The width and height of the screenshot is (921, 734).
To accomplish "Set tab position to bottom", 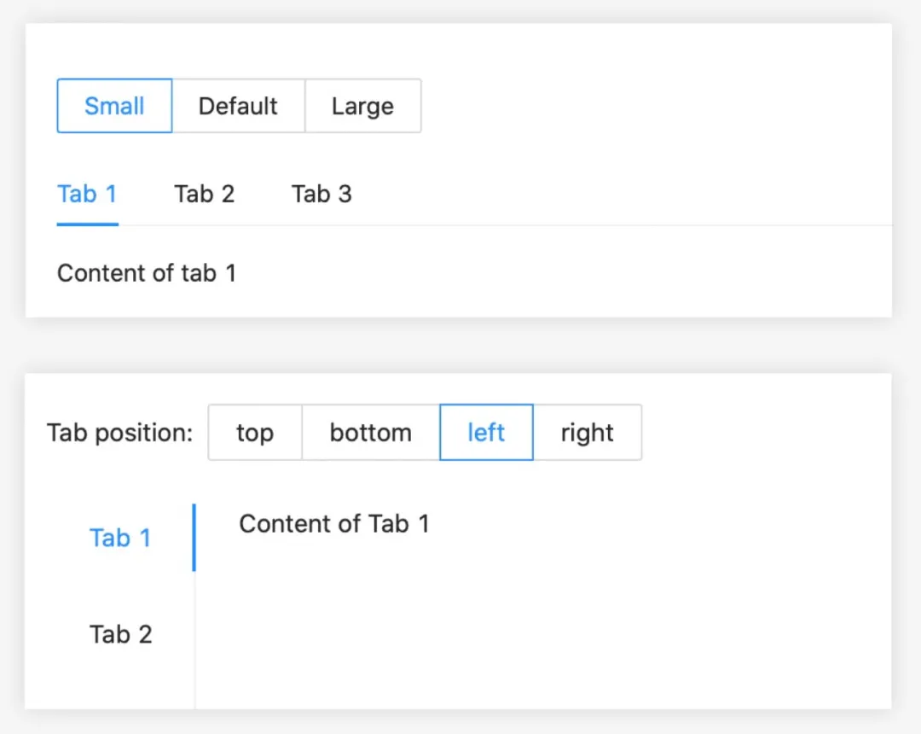I will click(370, 433).
